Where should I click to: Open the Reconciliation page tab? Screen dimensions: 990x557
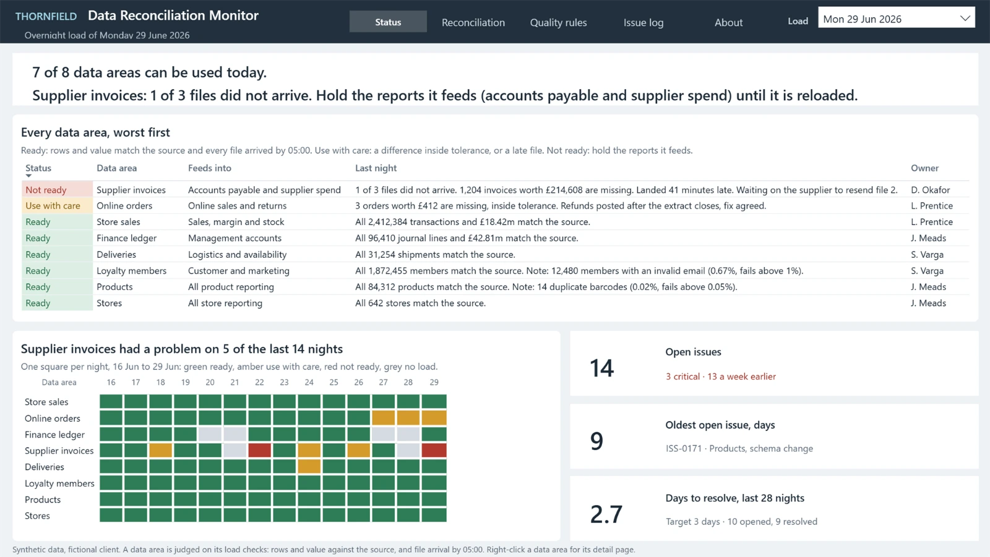click(x=473, y=22)
